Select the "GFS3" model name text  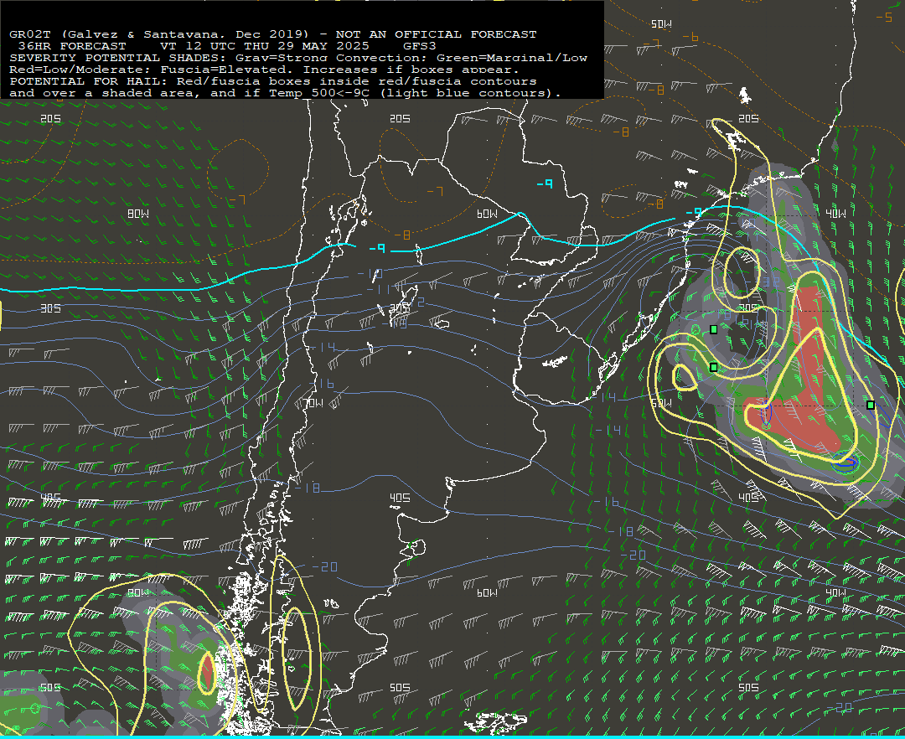(x=420, y=45)
